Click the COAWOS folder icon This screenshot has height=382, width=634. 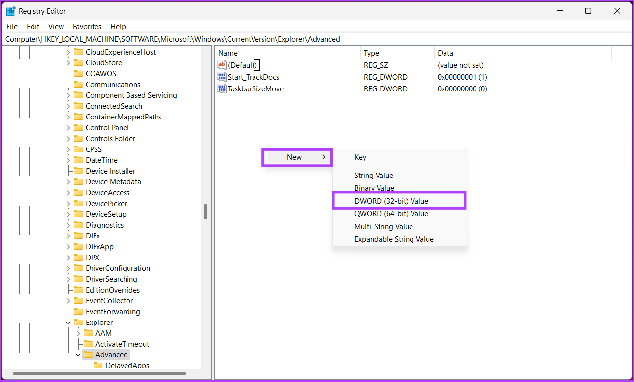[78, 74]
